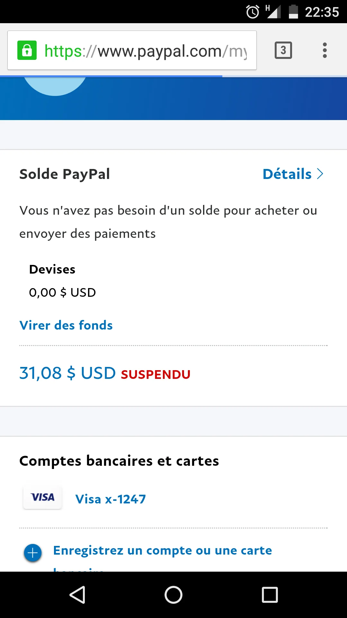Tap the Virer des fonds link
Viewport: 347px width, 618px height.
pos(66,325)
